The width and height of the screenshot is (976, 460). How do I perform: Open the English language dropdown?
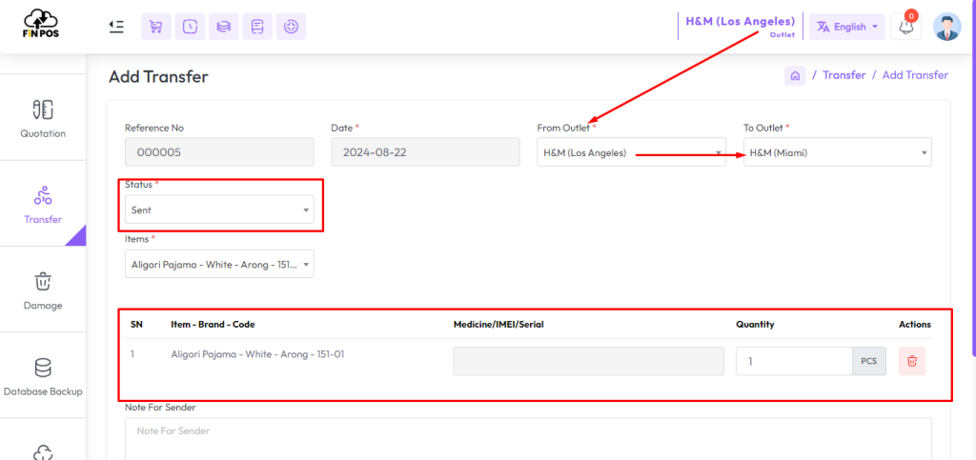click(x=846, y=27)
